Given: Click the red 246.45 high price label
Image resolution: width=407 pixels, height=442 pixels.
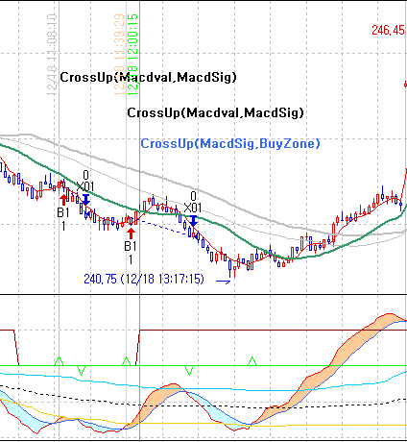Looking at the screenshot, I should tap(388, 30).
